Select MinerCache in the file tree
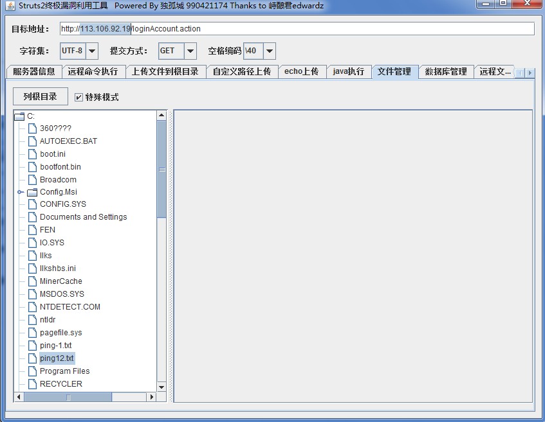This screenshot has width=545, height=422. [61, 281]
